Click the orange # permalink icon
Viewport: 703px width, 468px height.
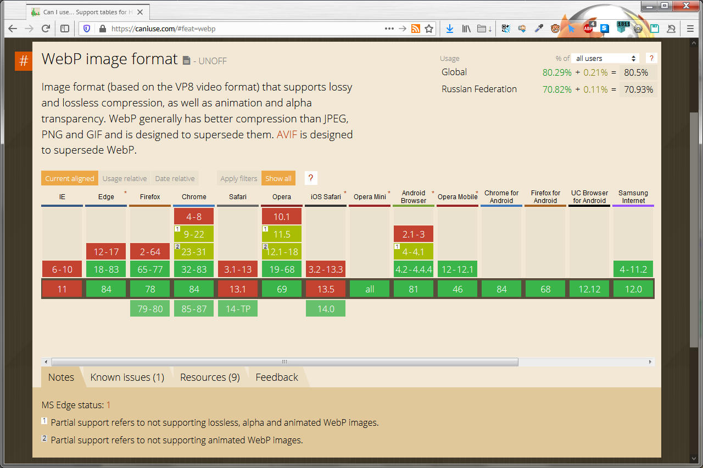(x=24, y=61)
